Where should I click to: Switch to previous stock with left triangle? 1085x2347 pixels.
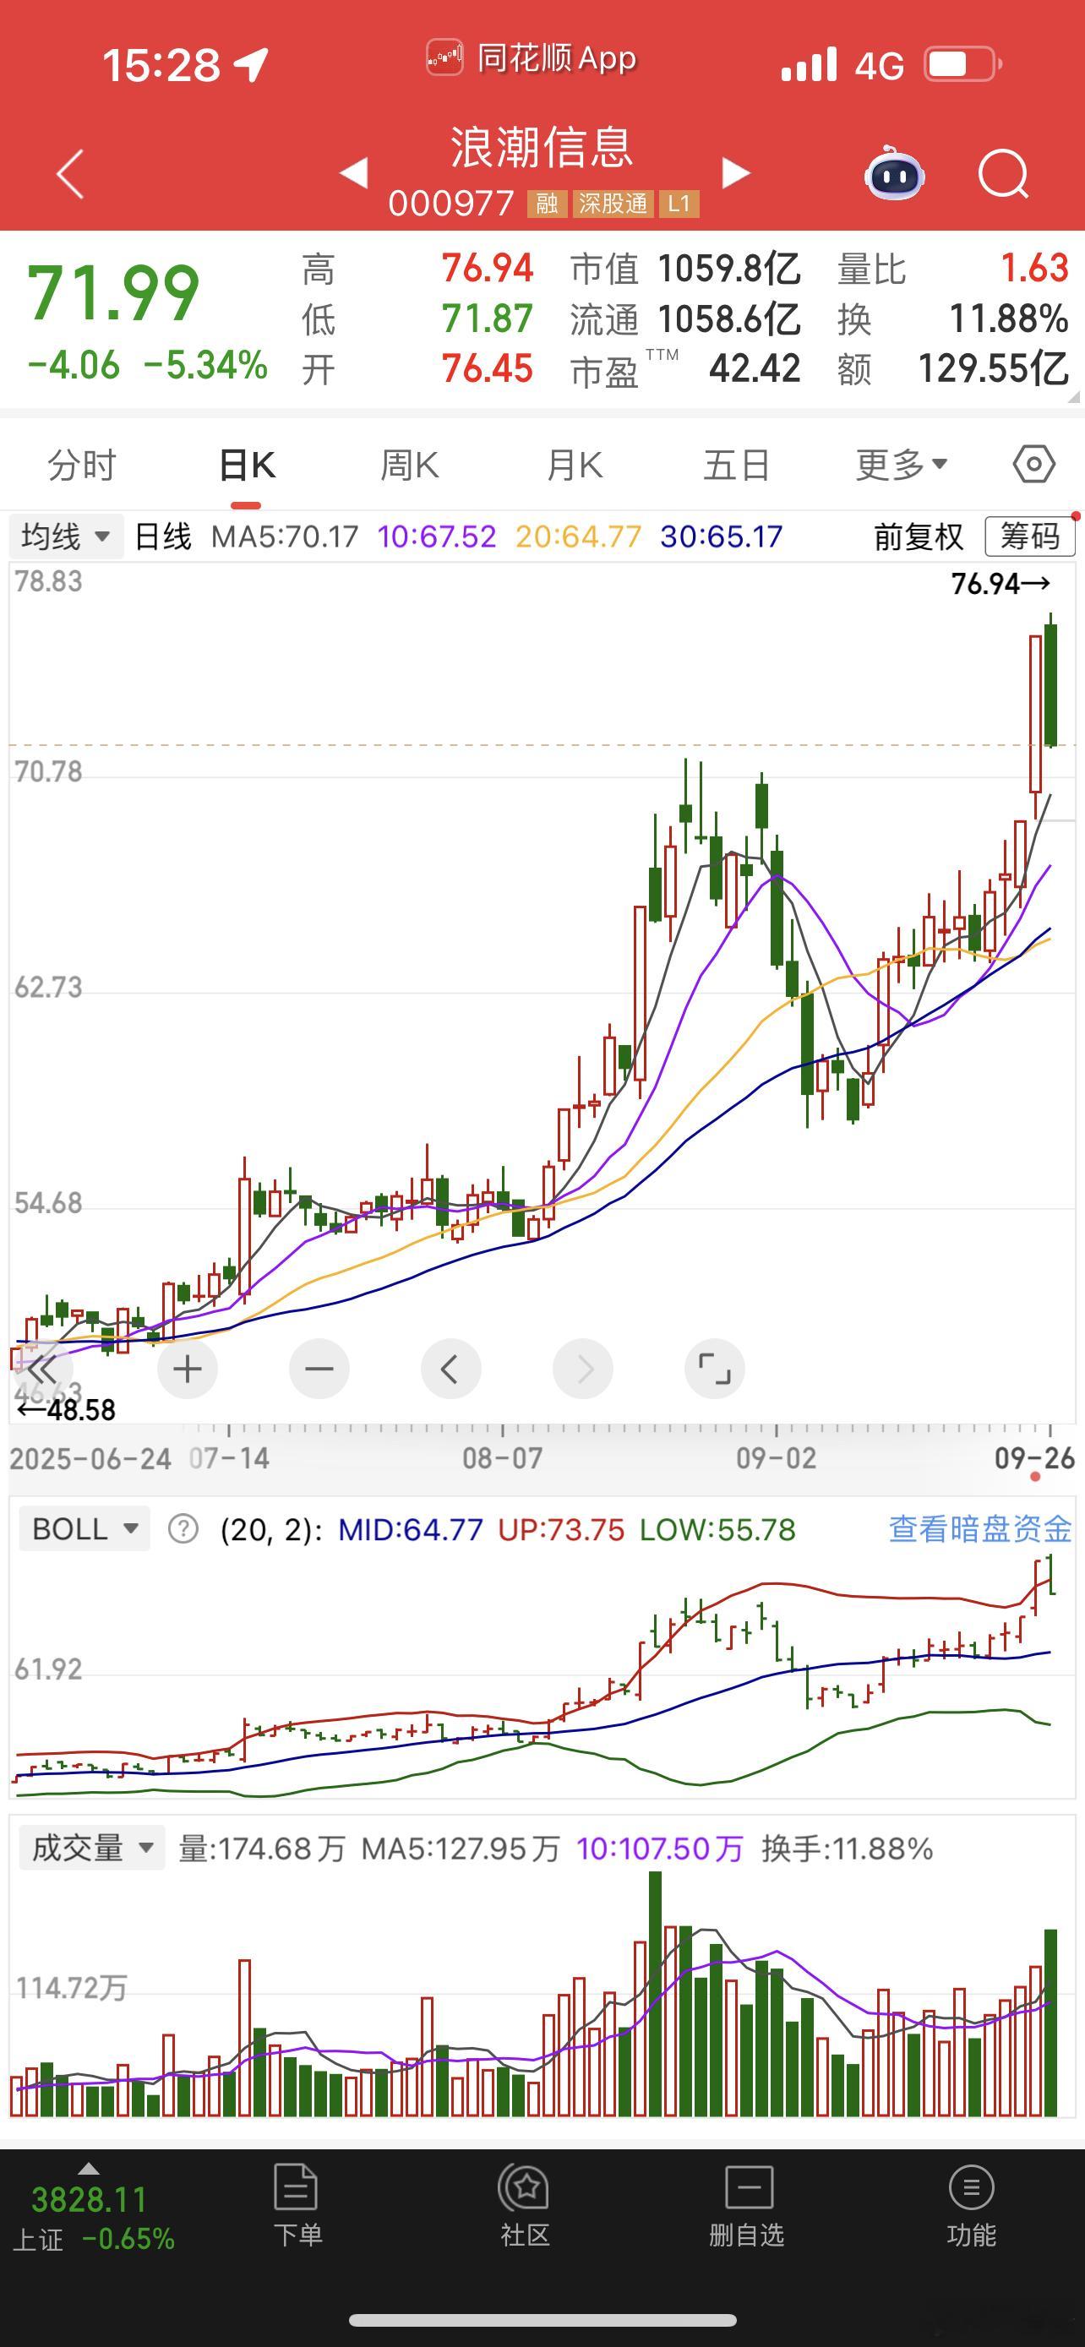point(353,172)
